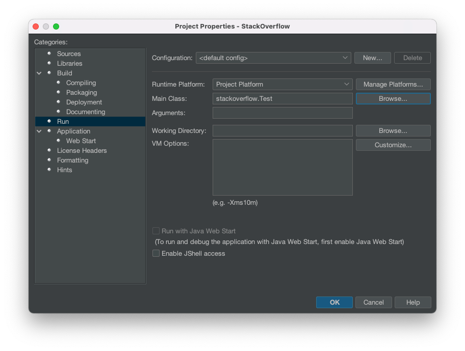Select the Build category
This screenshot has width=465, height=351.
65,73
